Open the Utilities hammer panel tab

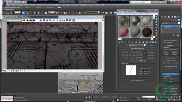coord(179,17)
